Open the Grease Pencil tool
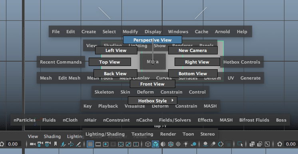This screenshot has width=298, height=154. pos(78,144)
